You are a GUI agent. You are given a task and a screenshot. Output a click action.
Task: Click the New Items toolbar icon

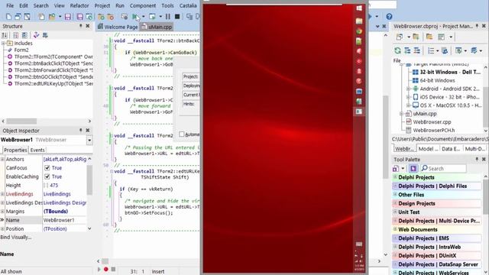point(8,17)
